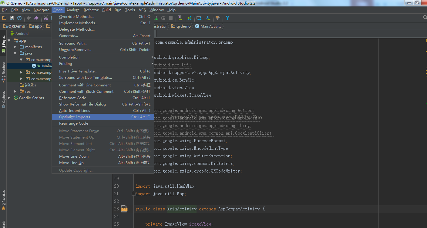427x228 pixels.
Task: Open the Refactor menu
Action: [91, 10]
